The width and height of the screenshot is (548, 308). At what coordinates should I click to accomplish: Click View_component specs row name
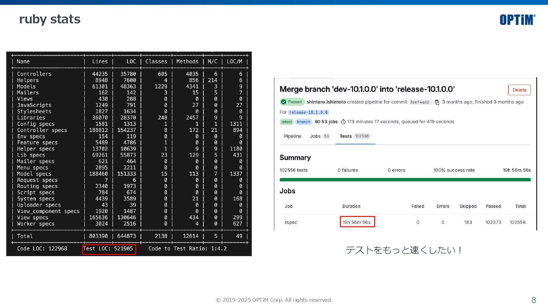click(48, 211)
